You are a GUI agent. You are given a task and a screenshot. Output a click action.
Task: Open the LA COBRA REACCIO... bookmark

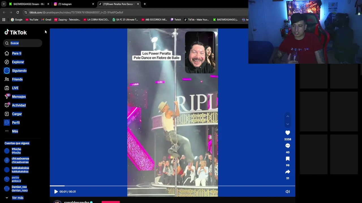coord(96,20)
